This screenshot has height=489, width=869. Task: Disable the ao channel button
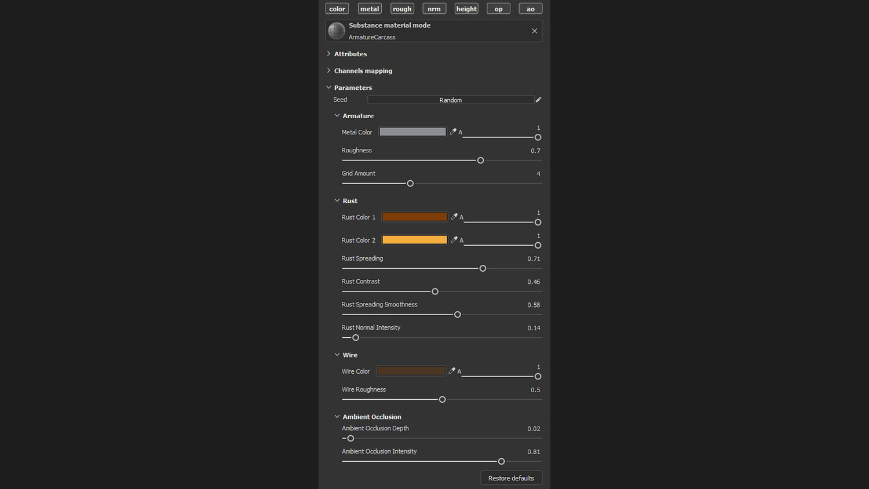(x=530, y=9)
